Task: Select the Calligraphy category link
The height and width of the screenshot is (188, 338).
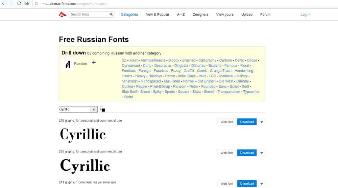Action: (x=207, y=61)
